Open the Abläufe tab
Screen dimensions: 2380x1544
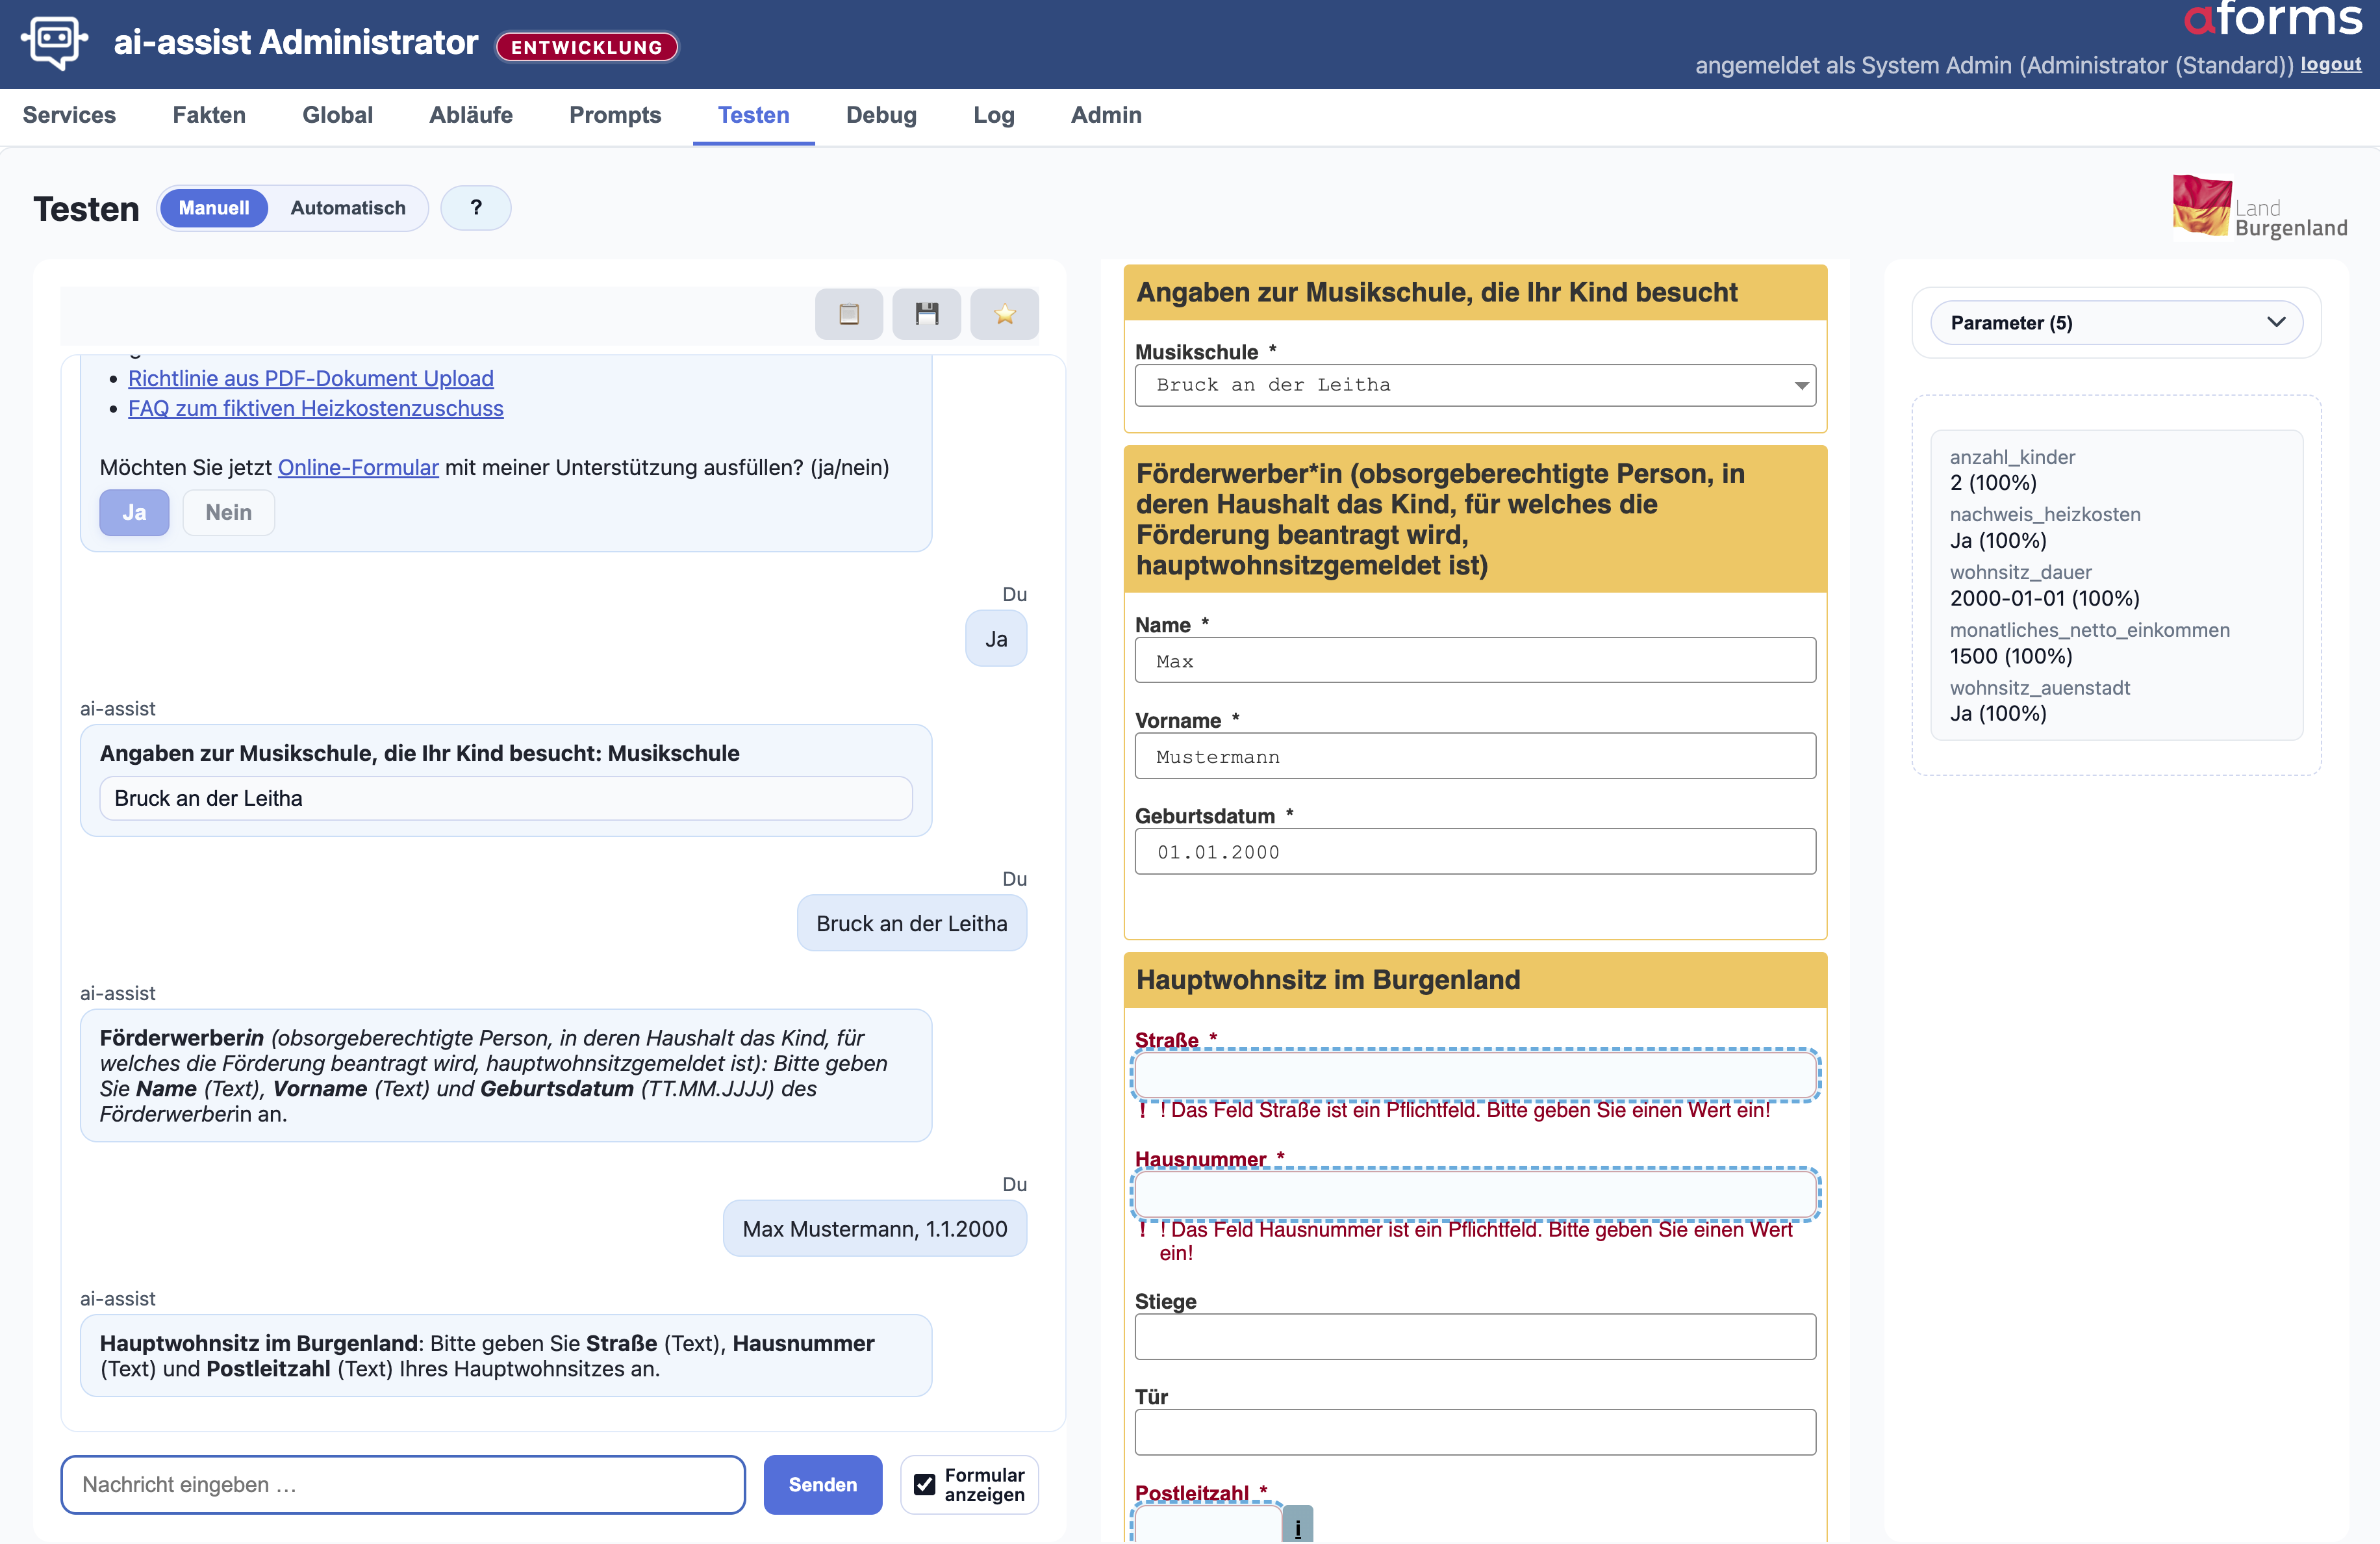[471, 115]
